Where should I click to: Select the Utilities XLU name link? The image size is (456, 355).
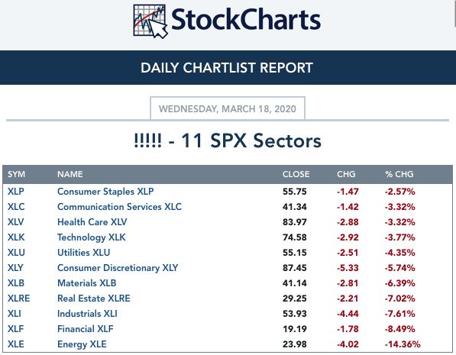[x=83, y=253]
